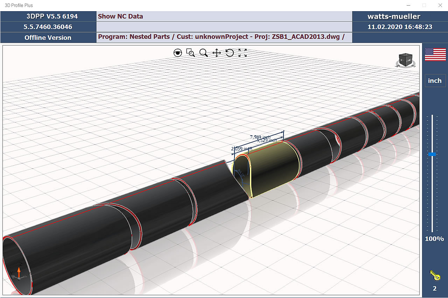This screenshot has height=298, width=448.
Task: Click the 3D view cube
Action: click(x=406, y=60)
